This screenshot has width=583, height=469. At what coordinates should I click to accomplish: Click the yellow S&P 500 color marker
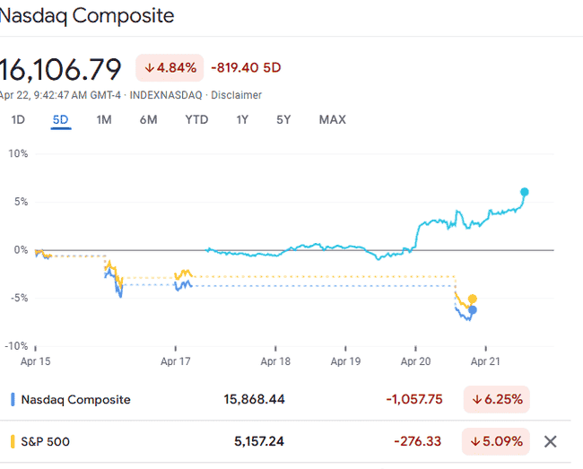click(13, 441)
